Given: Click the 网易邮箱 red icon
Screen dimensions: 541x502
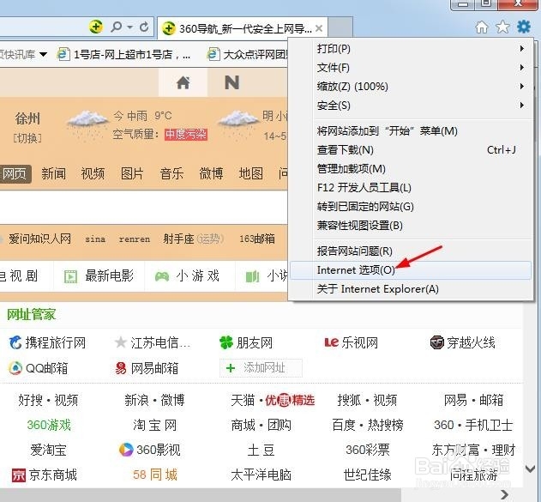Looking at the screenshot, I should 121,368.
